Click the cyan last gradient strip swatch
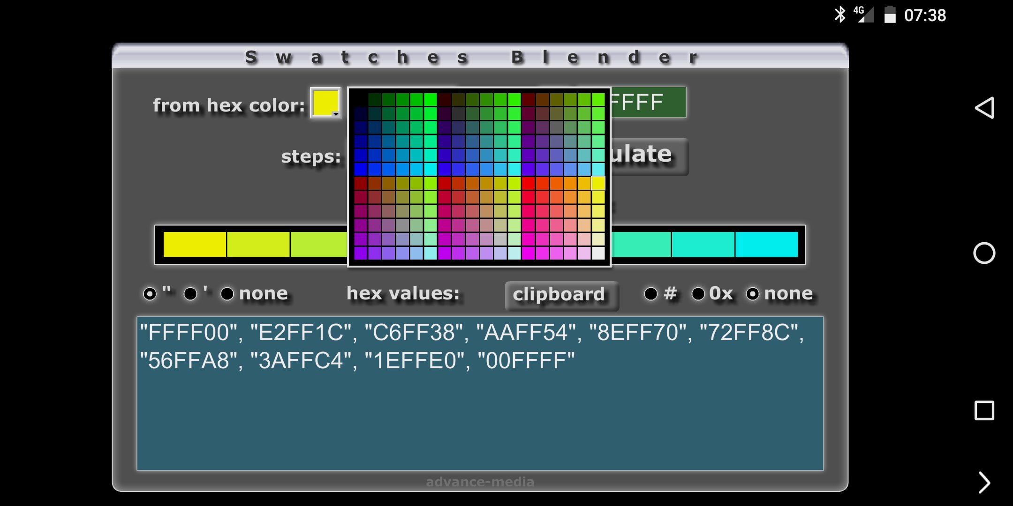The width and height of the screenshot is (1013, 506). [x=766, y=245]
